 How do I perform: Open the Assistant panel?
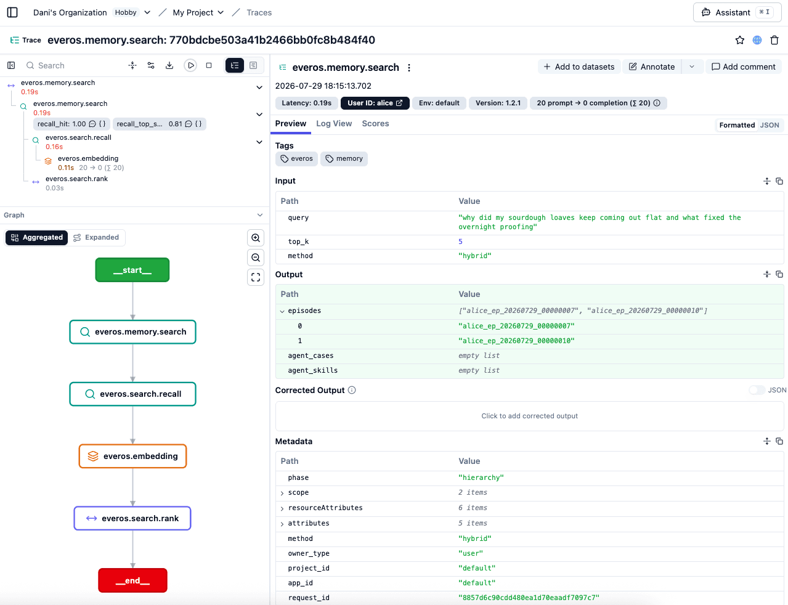[x=737, y=12]
